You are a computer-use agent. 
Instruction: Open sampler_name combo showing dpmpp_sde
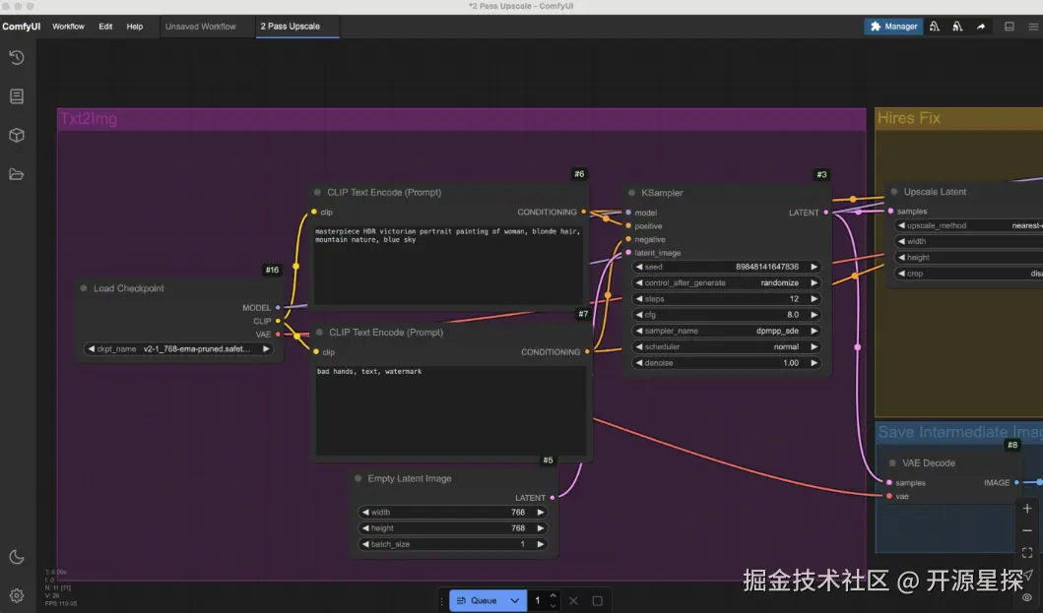(727, 331)
